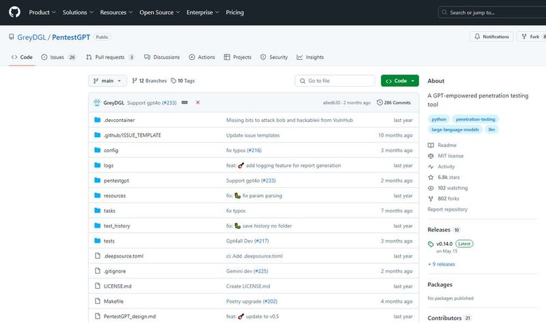Expand the Enterprise menu

click(x=203, y=12)
